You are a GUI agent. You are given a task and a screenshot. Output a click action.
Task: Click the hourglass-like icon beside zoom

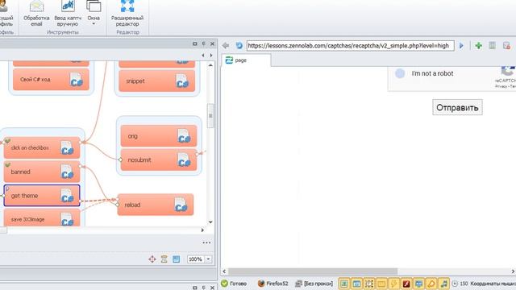(x=164, y=259)
